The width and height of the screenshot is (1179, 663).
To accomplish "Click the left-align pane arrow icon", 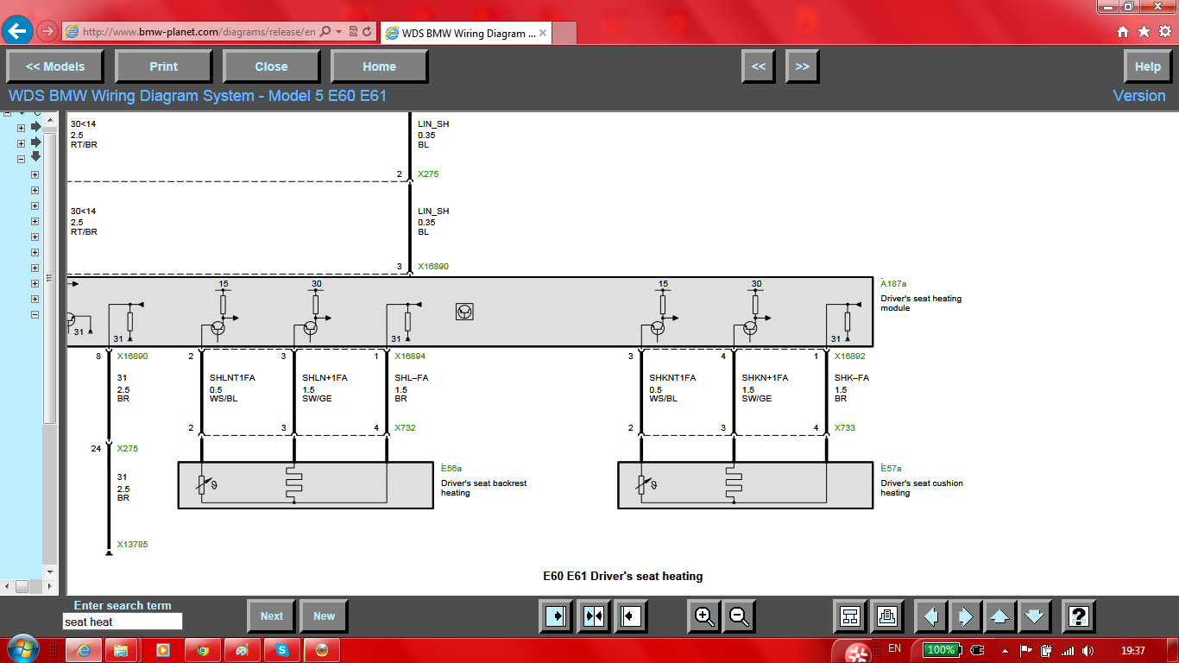I will pos(632,616).
